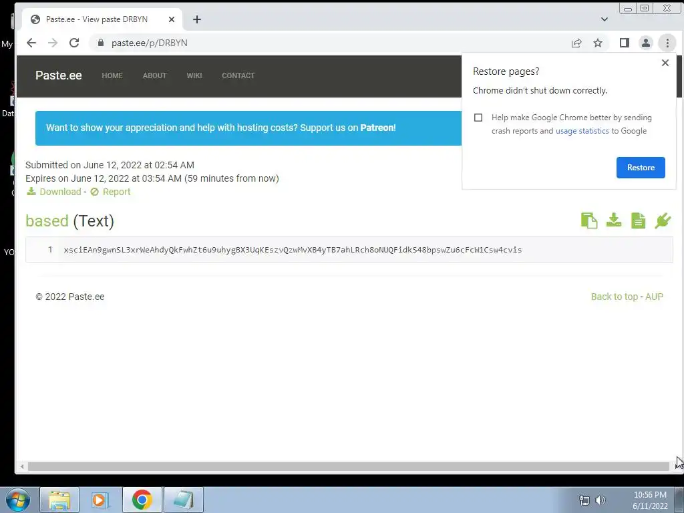The height and width of the screenshot is (513, 684).
Task: Go to the HOME nav item
Action: click(x=112, y=75)
